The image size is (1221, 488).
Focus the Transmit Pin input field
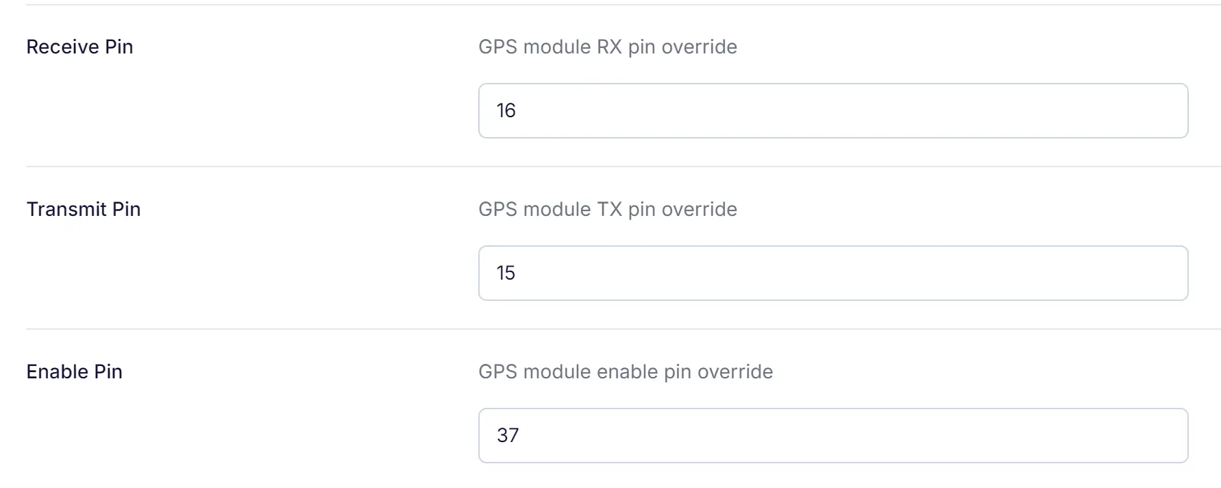832,273
